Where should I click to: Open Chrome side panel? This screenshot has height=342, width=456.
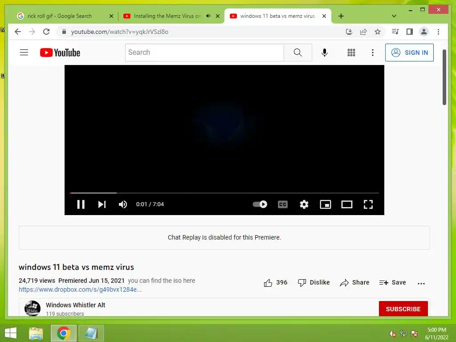[410, 32]
